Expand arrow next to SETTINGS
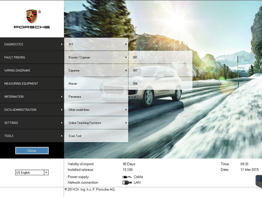Screen dimensions: 262x197 [x=62, y=123]
